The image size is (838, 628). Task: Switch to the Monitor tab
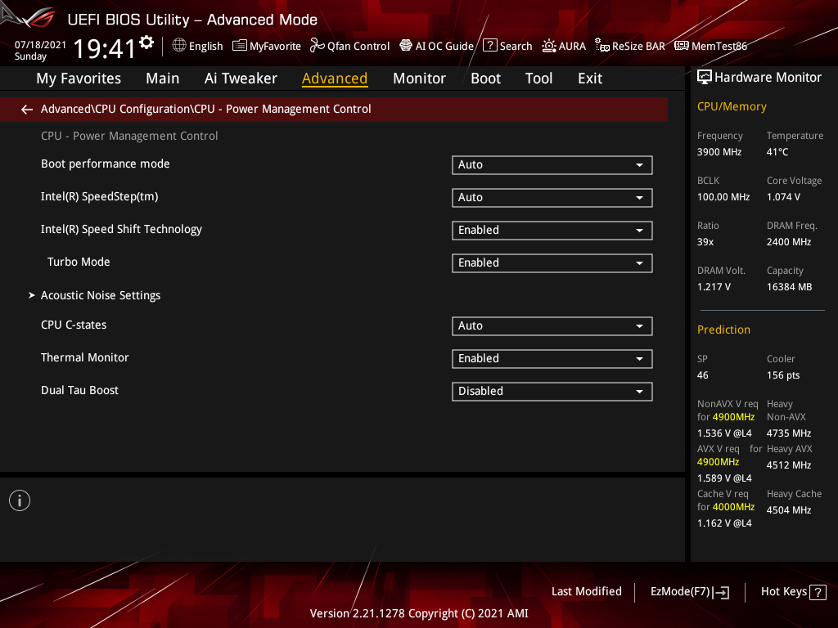419,78
